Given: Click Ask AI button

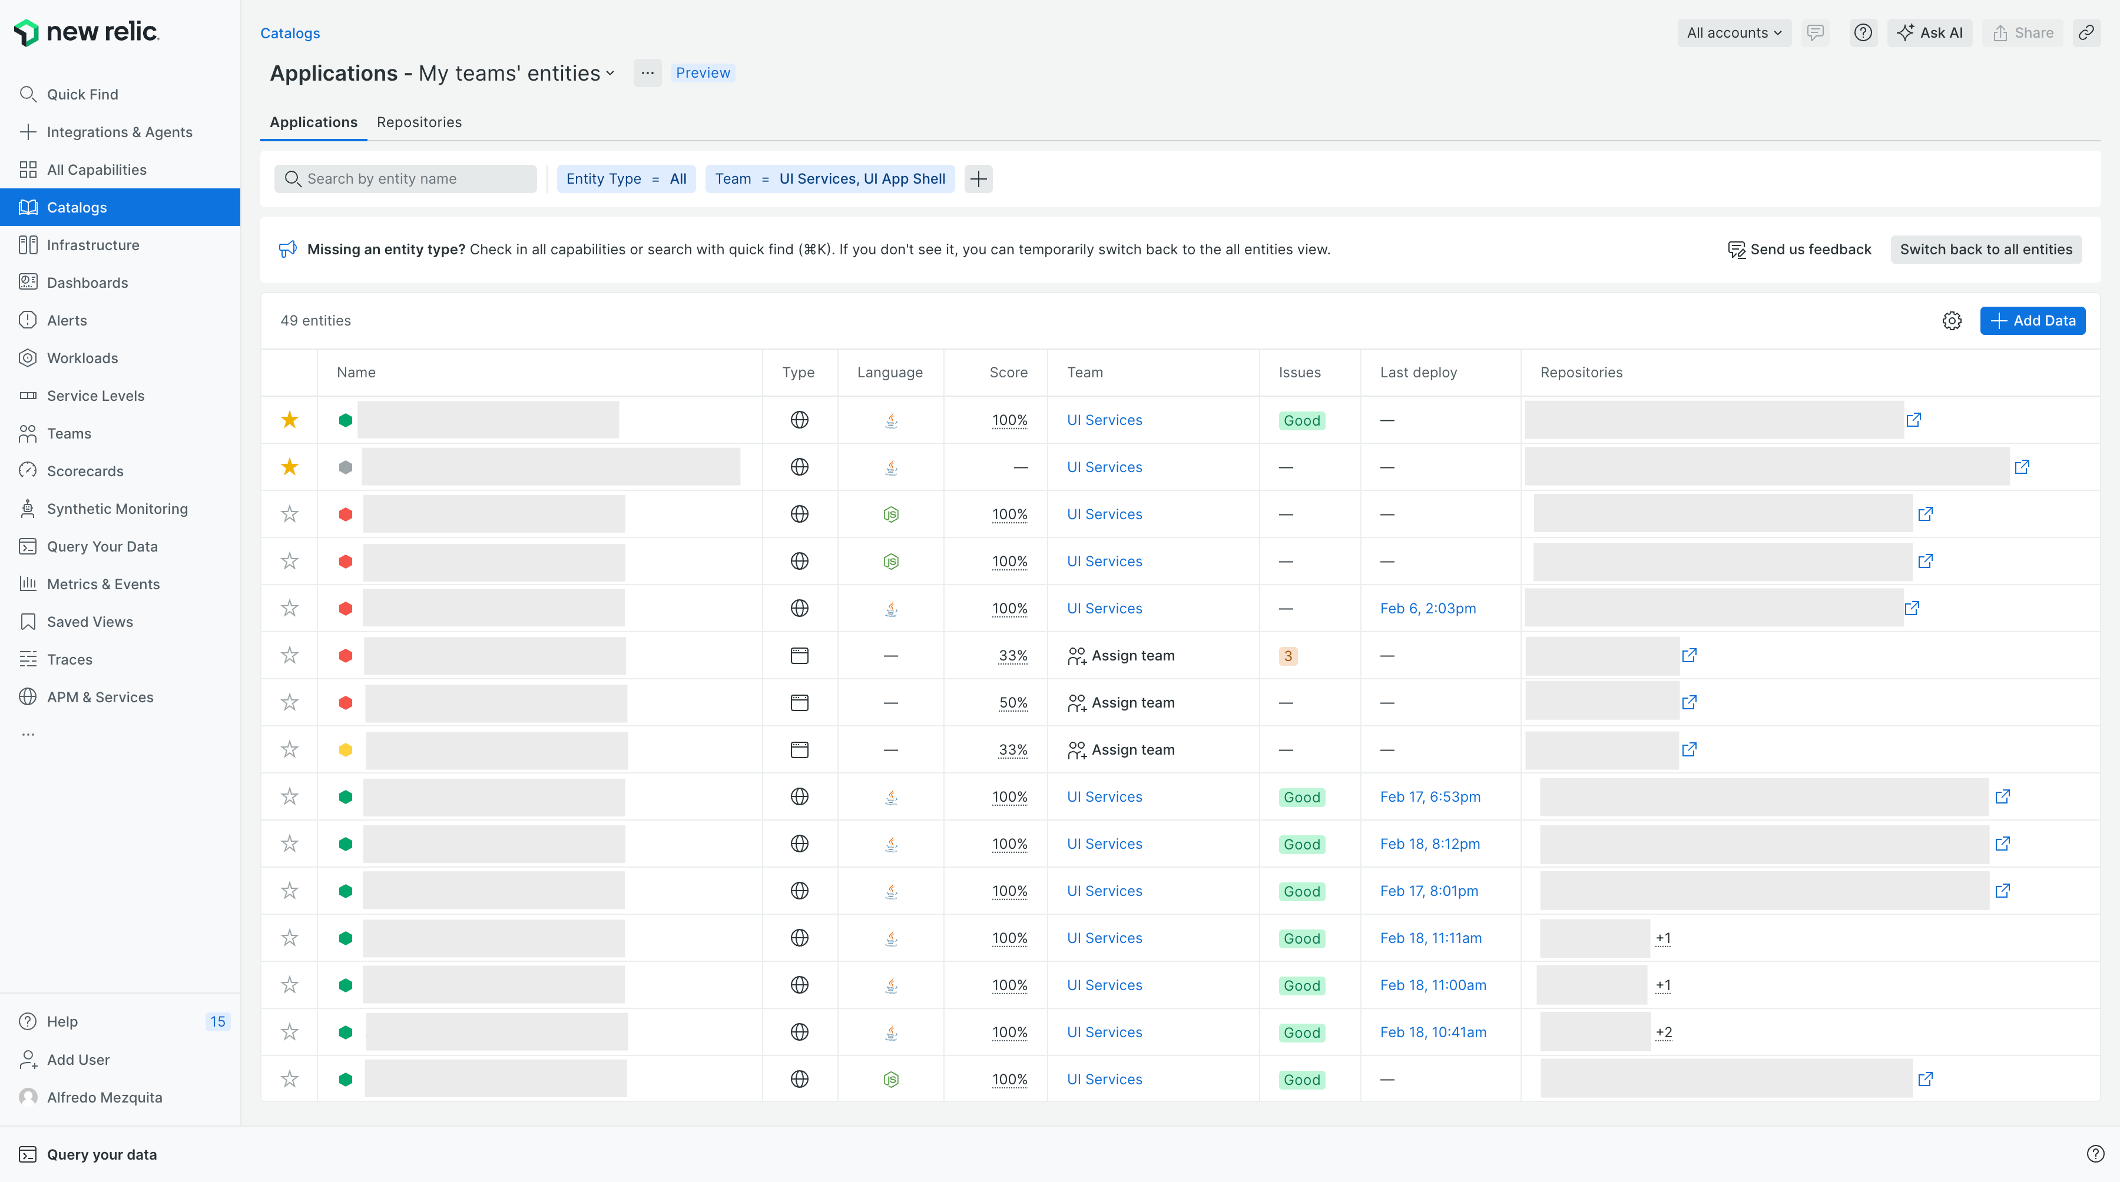Looking at the screenshot, I should click(1930, 33).
